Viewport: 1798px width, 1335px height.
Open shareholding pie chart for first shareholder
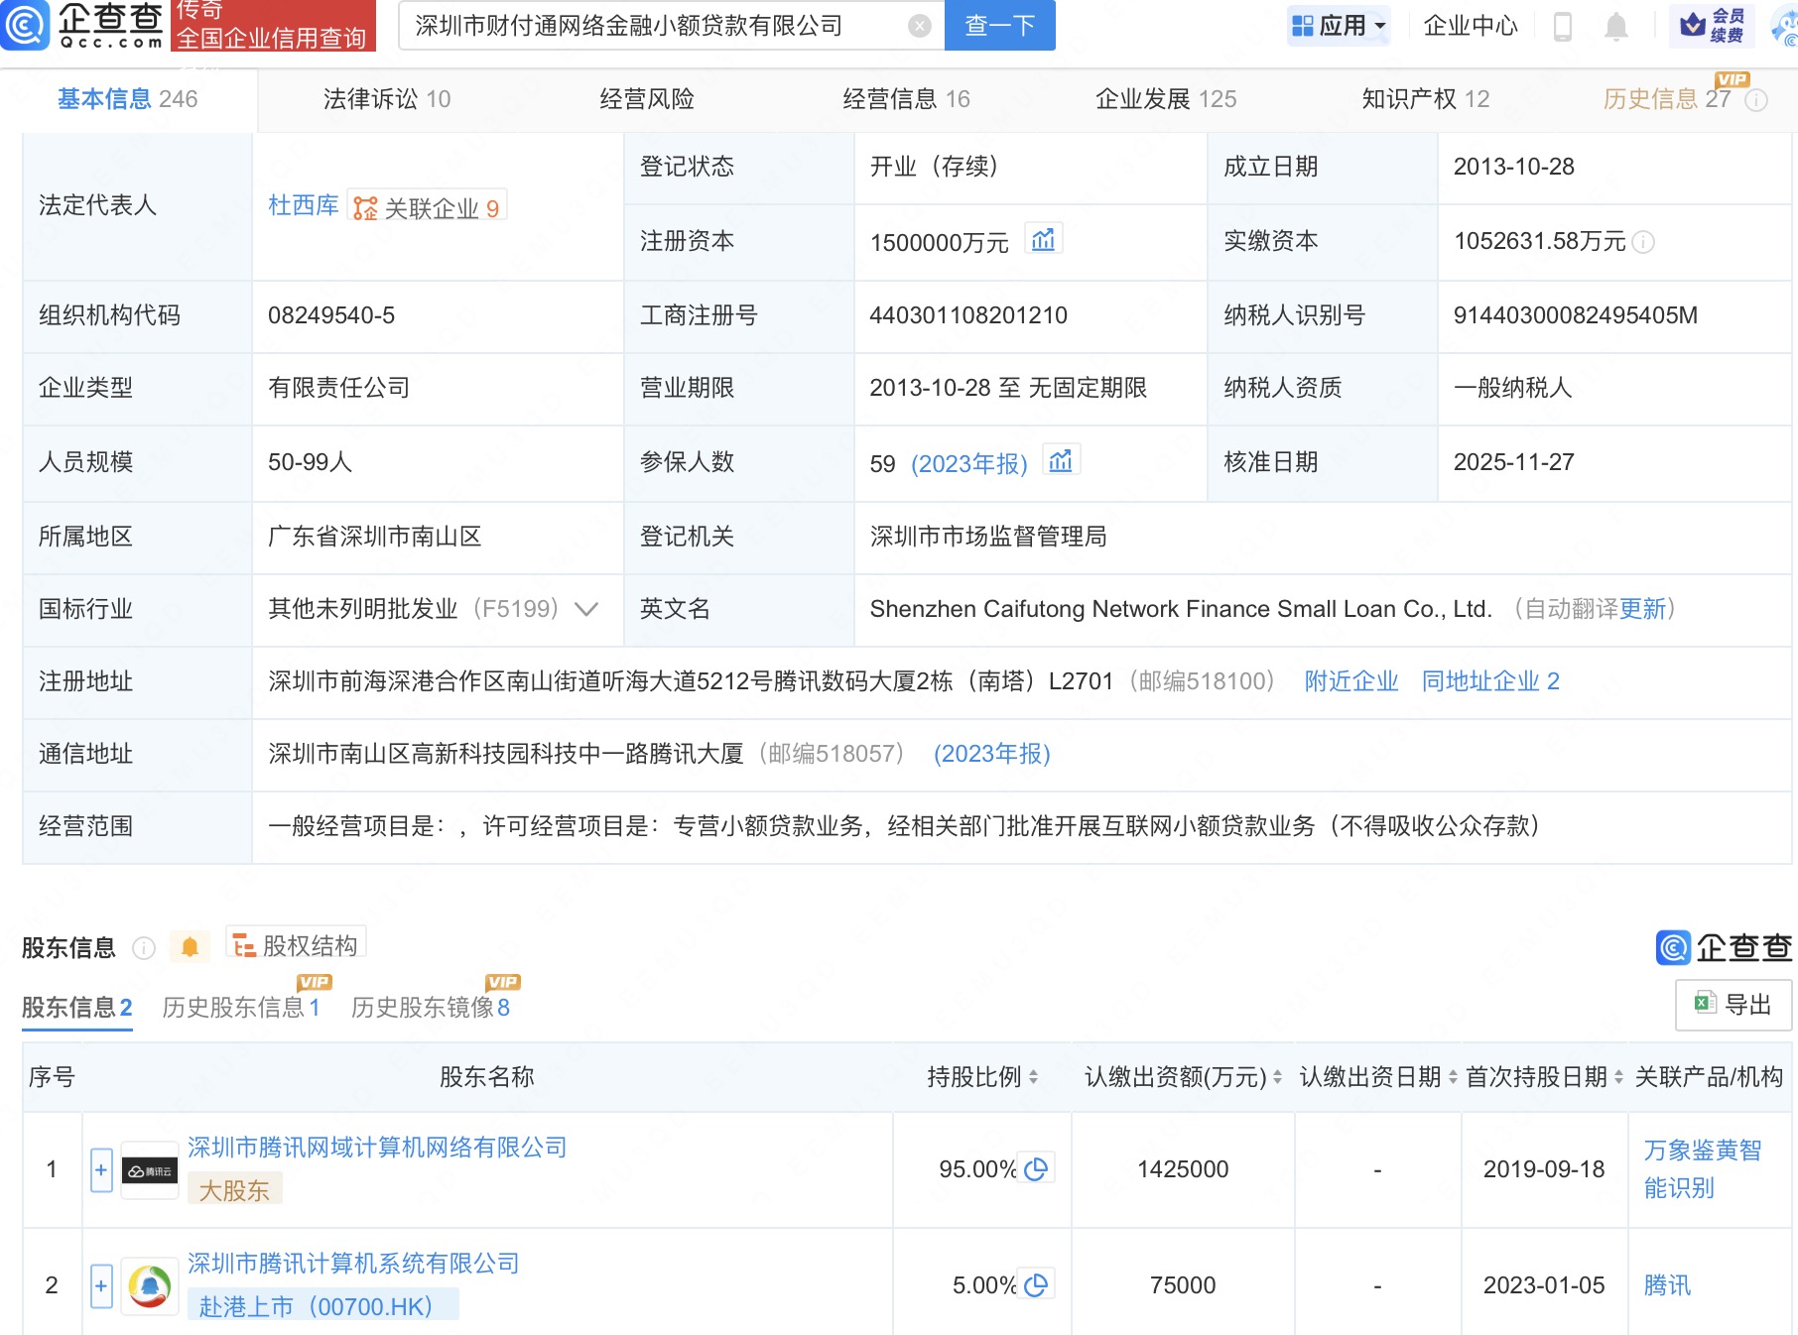[x=1036, y=1169]
